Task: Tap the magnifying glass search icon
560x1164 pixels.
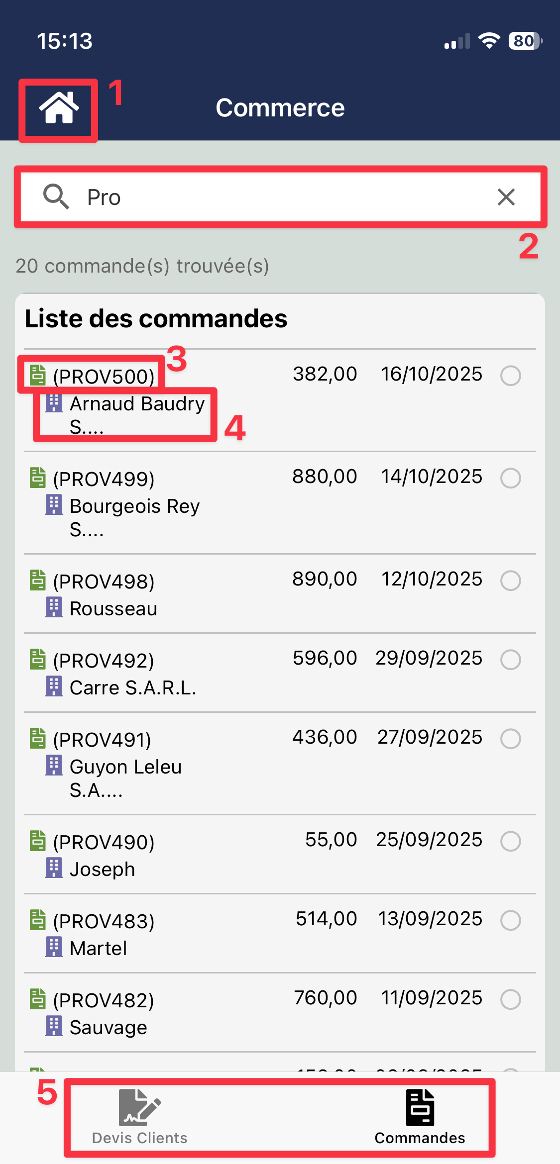Action: [55, 197]
